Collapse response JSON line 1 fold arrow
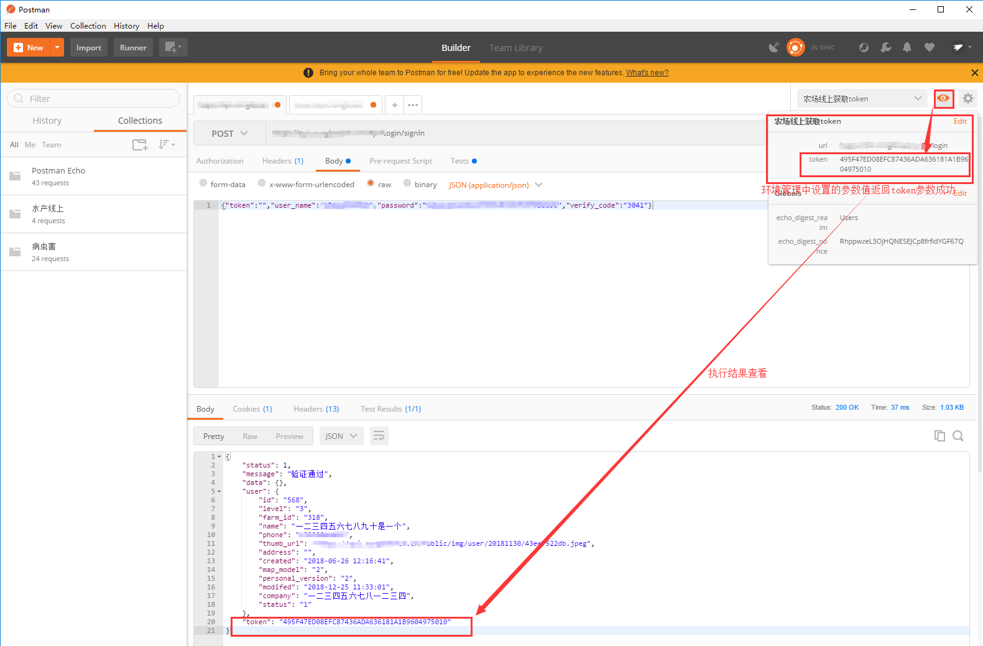Screen dimensions: 983x646 (219, 457)
